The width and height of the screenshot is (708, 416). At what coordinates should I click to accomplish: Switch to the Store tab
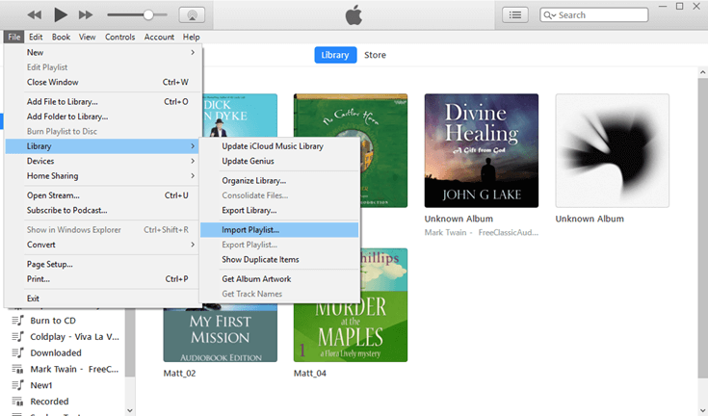point(375,55)
